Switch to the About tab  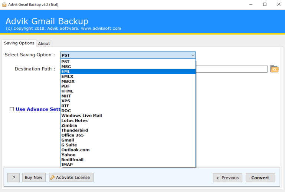(44, 44)
